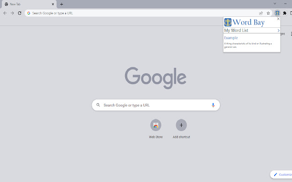The image size is (292, 182).
Task: Reload the current page
Action: (x=20, y=13)
